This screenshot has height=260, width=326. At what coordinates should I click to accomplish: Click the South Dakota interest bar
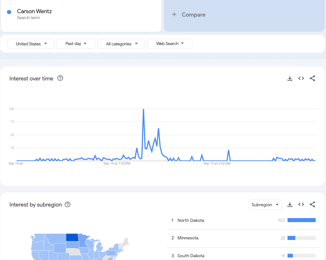click(302, 256)
